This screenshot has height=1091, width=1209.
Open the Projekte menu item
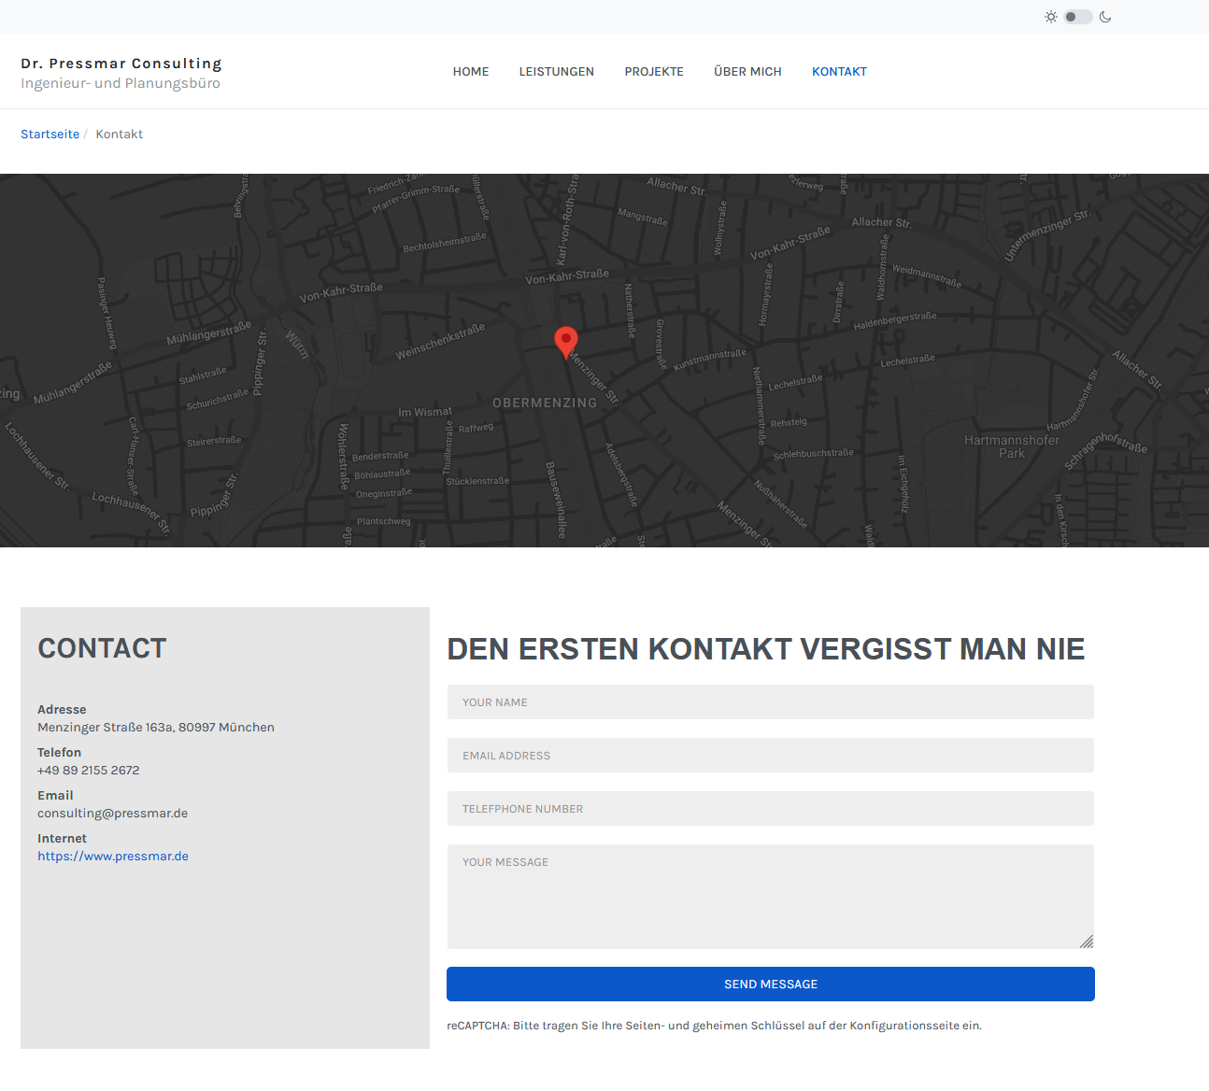[654, 72]
